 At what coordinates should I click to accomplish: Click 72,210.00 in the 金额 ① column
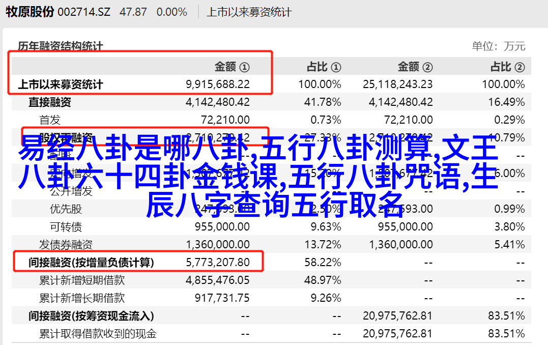coord(225,120)
